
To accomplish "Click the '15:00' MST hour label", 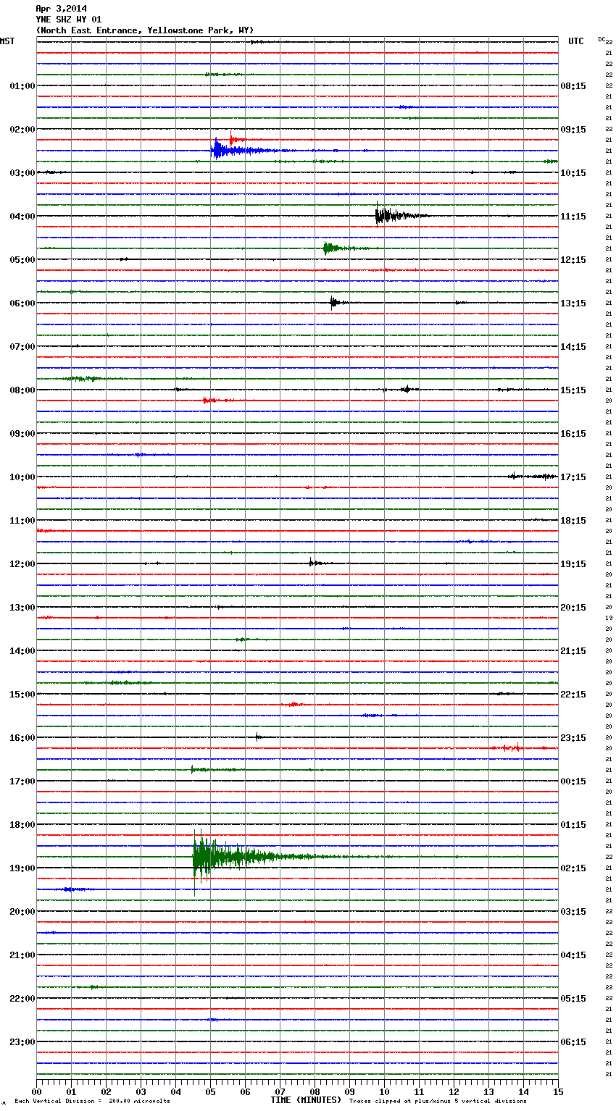I will [22, 695].
